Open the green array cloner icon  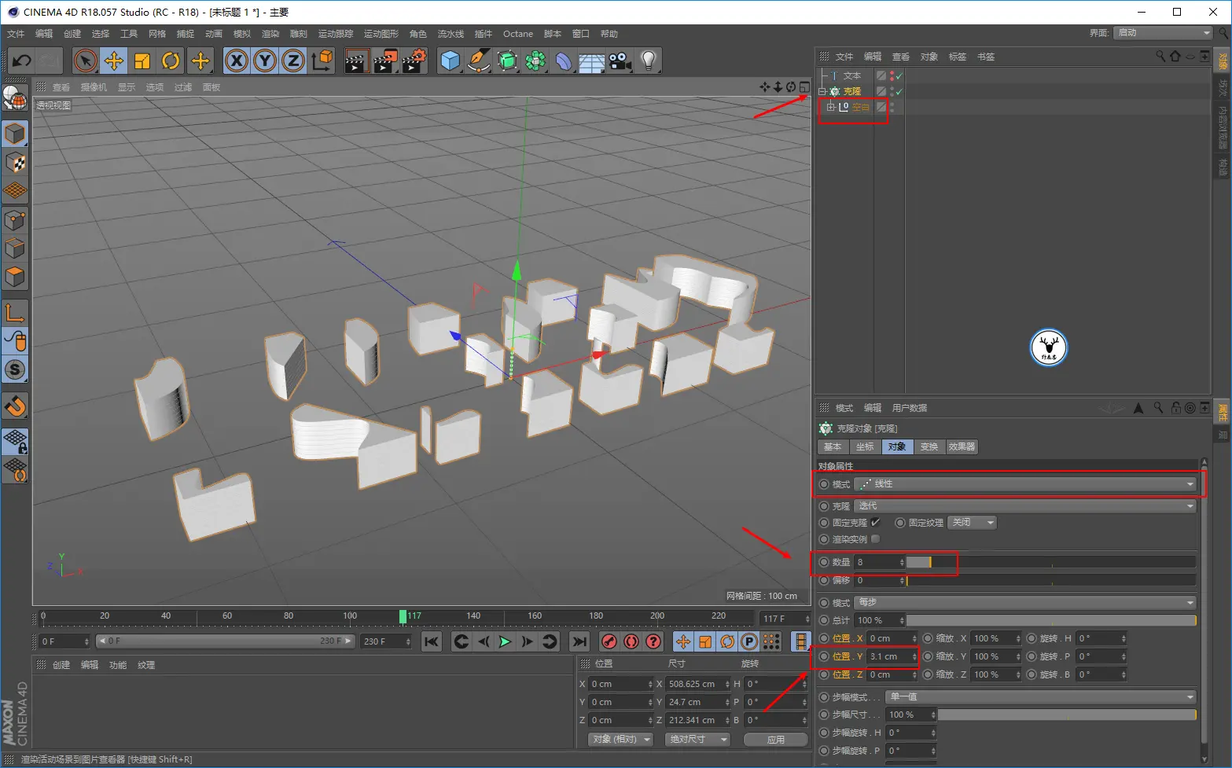point(535,61)
